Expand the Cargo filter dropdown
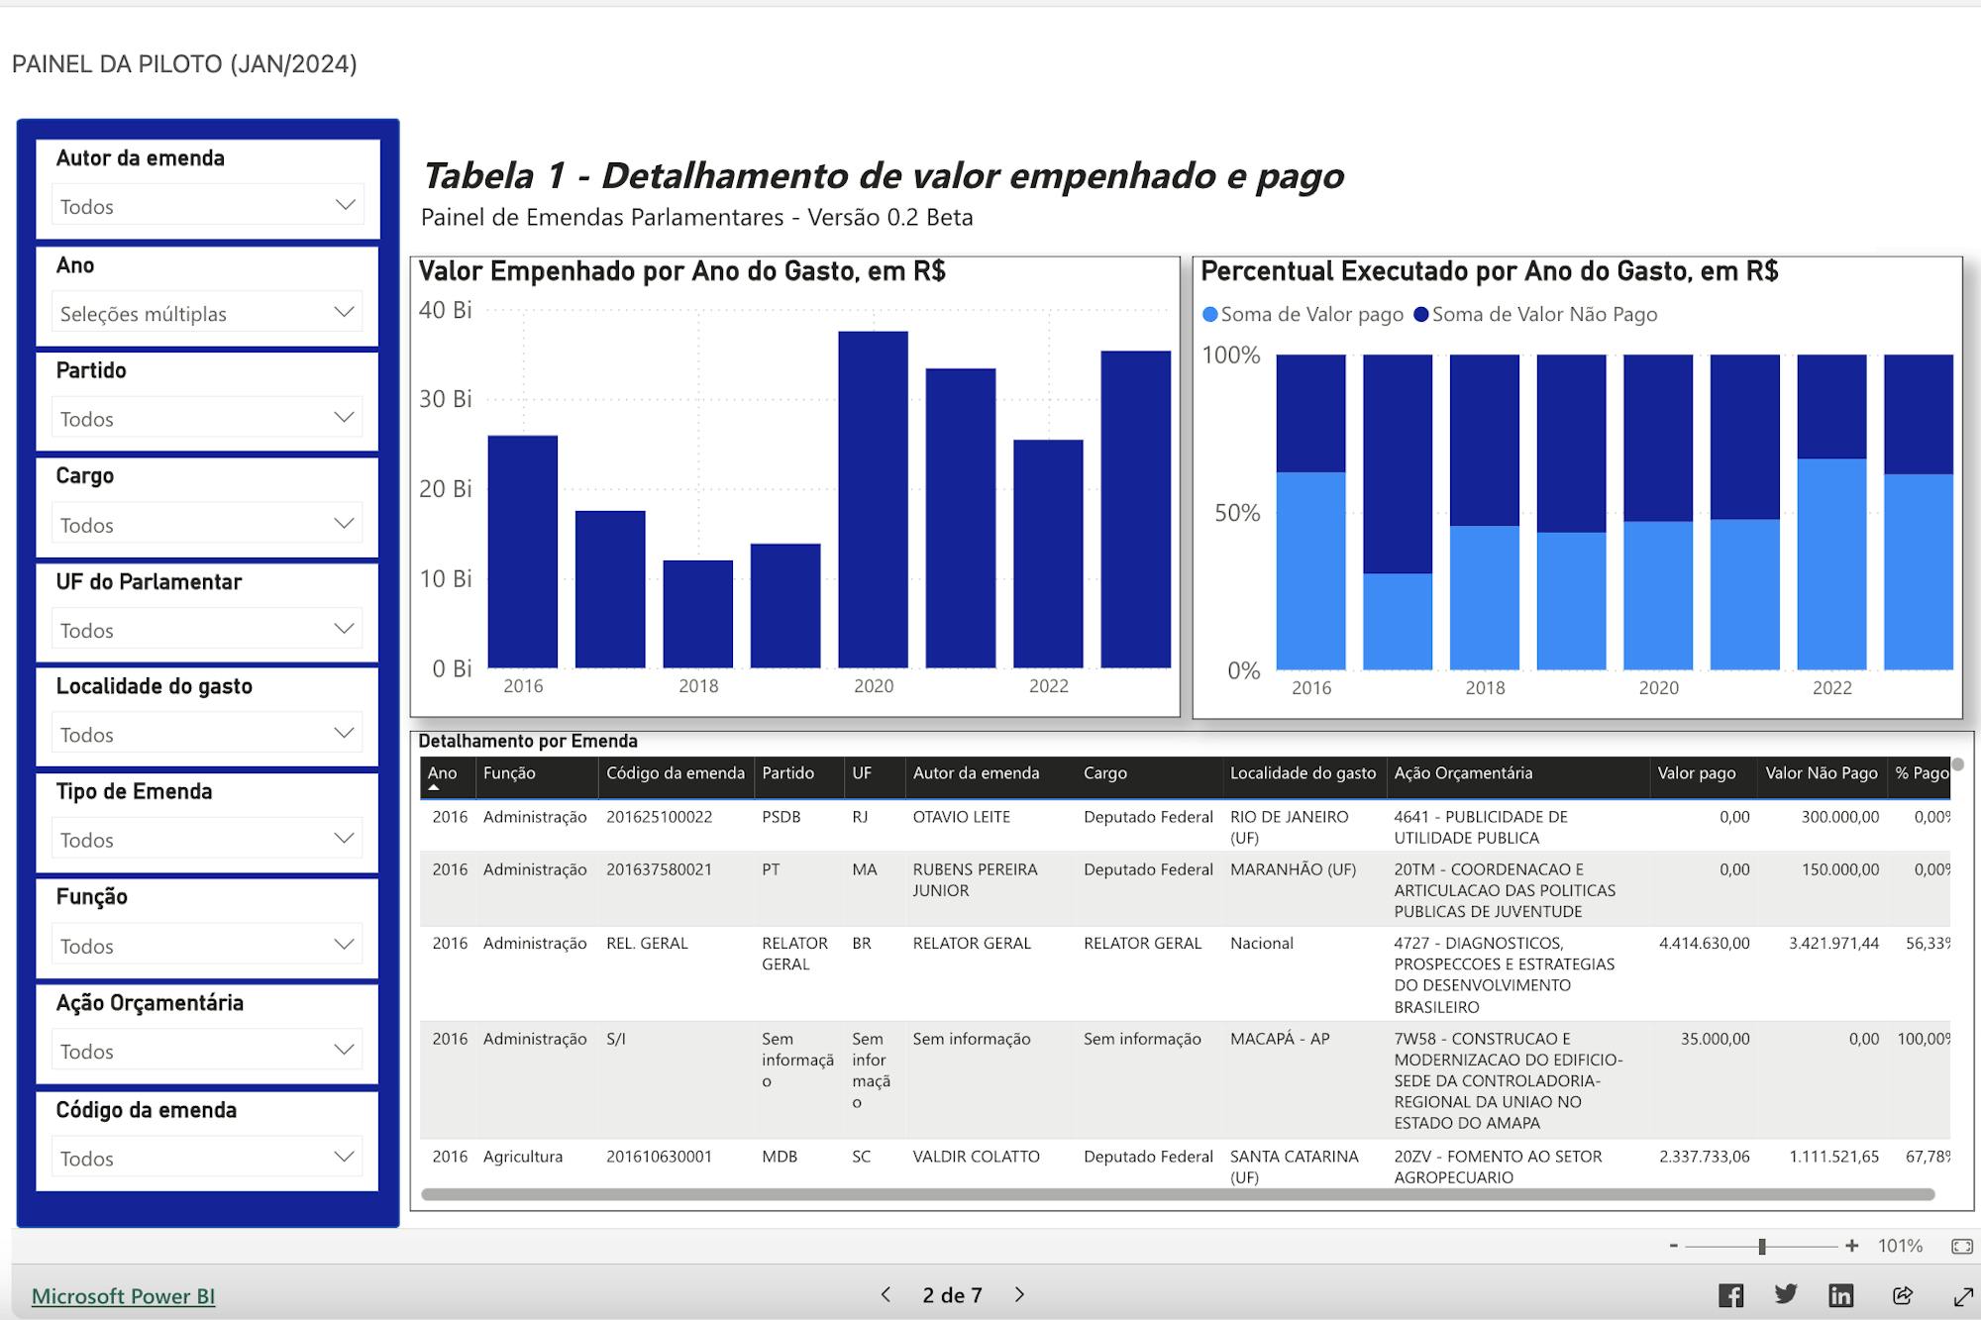1981x1320 pixels. [x=207, y=524]
